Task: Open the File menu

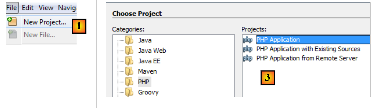Action: (12, 8)
